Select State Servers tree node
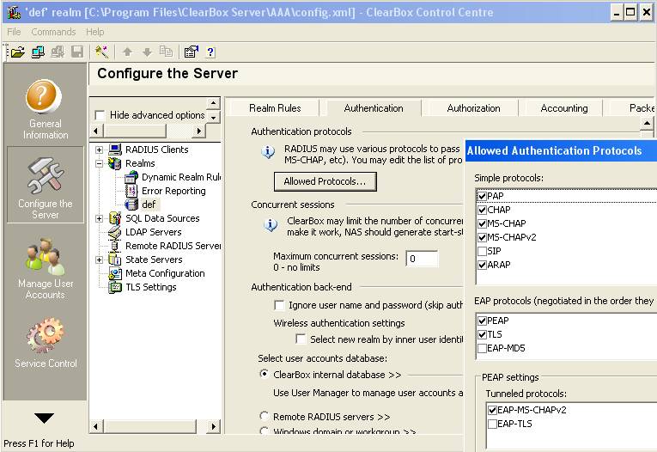Viewport: 657px width, 452px height. (x=154, y=260)
